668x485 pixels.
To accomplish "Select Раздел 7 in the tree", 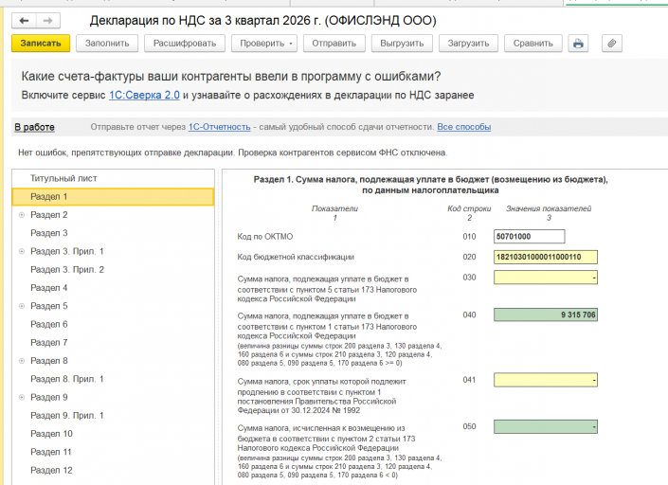I will point(49,343).
